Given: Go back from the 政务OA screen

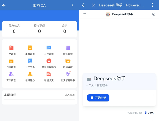Looking at the screenshot, I should (x=4, y=6).
